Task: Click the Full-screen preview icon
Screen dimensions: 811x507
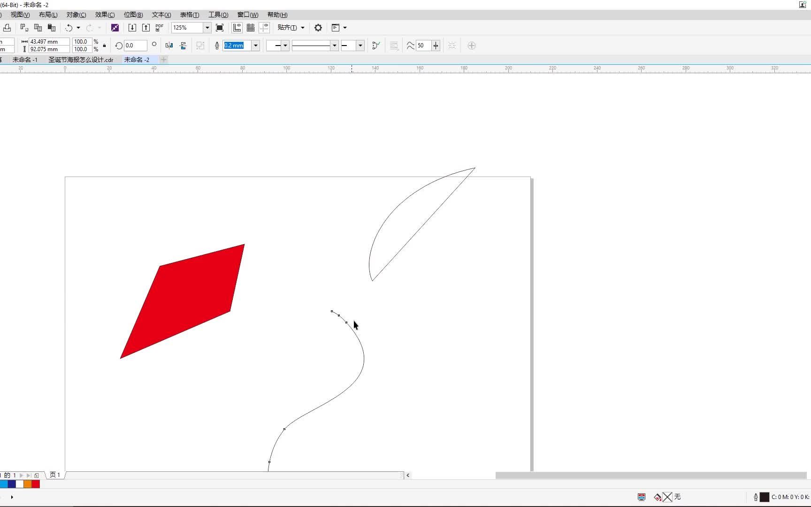Action: point(220,28)
